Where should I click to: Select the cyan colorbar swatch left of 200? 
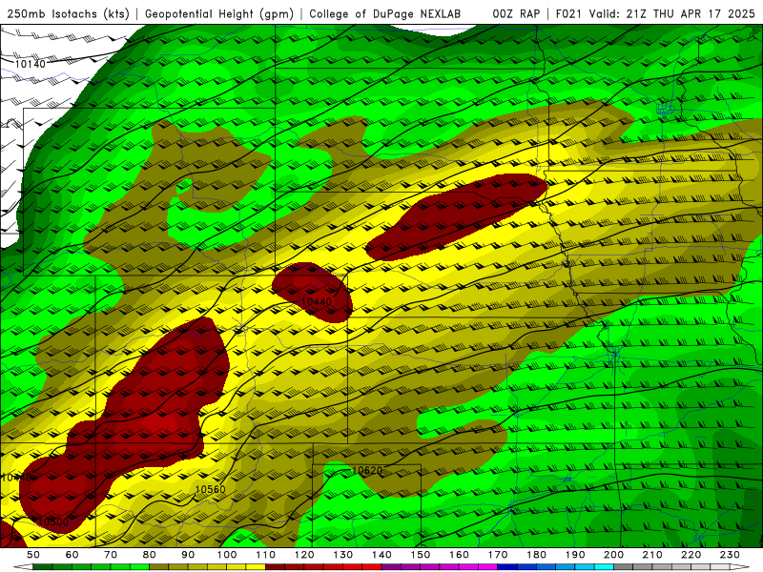[x=605, y=566]
